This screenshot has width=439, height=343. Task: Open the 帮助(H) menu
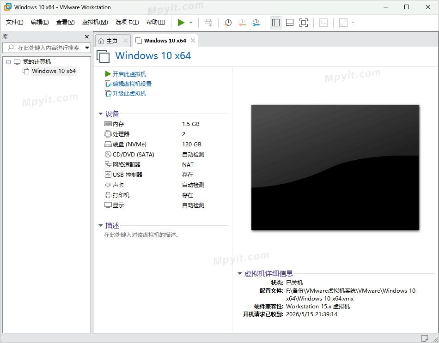click(156, 22)
